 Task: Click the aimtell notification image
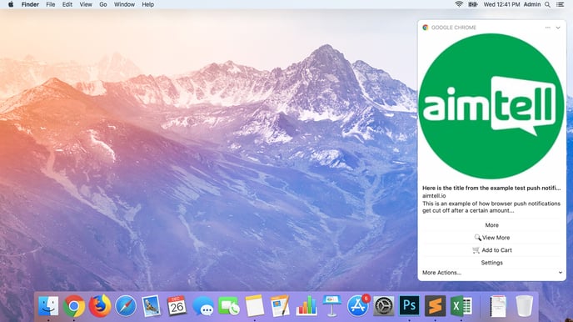coord(491,106)
